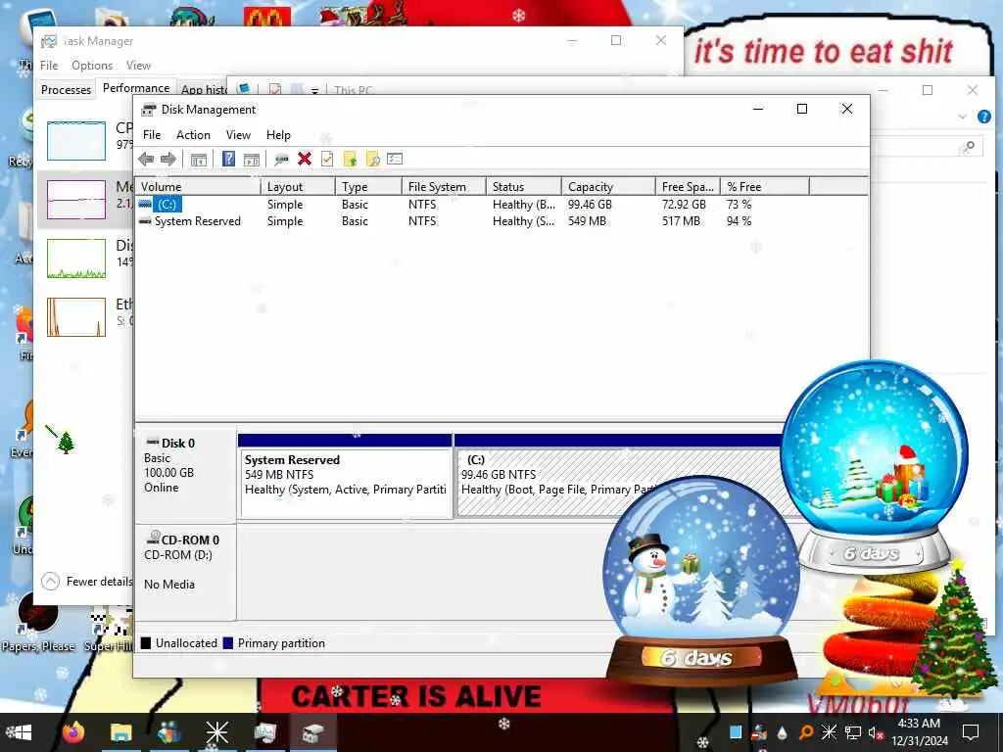Select the Ethernet graph thumbnail in Task Manager
1003x752 pixels.
tap(76, 317)
